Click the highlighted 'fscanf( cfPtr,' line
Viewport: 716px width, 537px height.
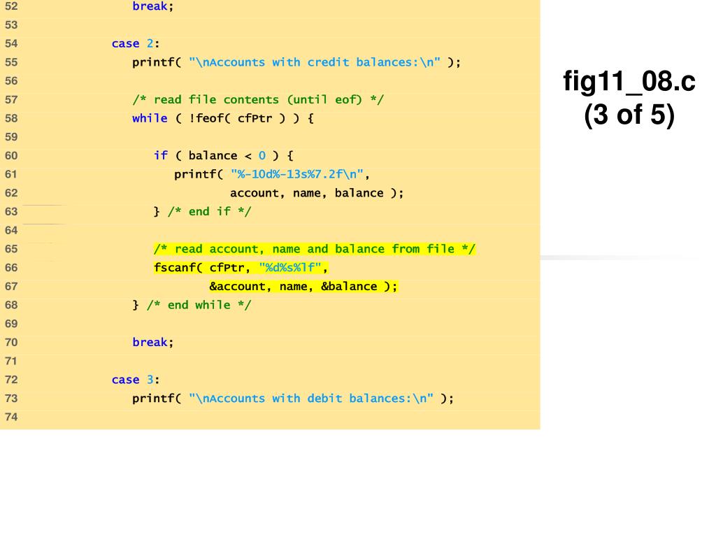click(x=241, y=268)
